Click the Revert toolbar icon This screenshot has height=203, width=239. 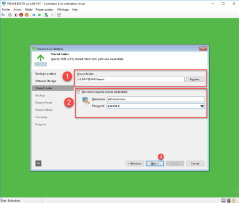(52, 15)
